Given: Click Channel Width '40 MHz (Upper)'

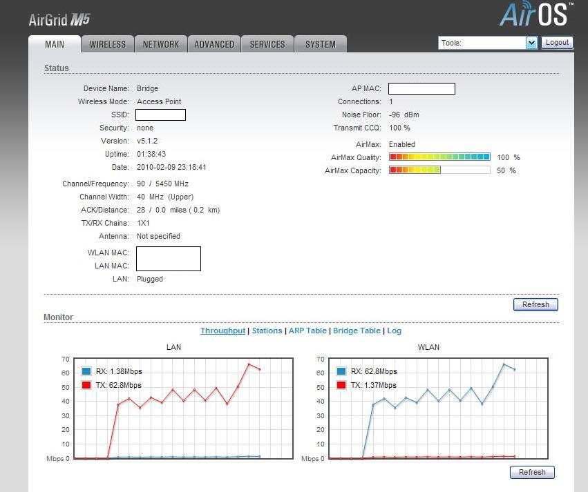Looking at the screenshot, I should click(x=165, y=197).
